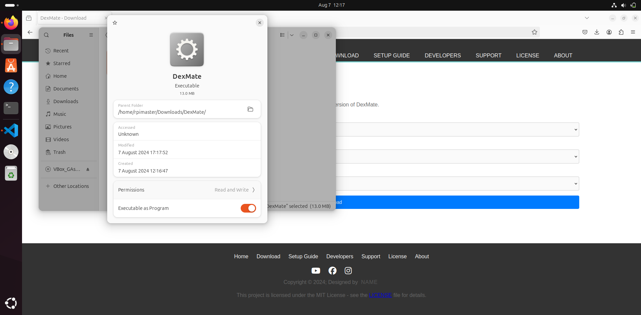The width and height of the screenshot is (641, 315).
Task: Eject the VBox_GAs volume
Action: [x=88, y=169]
